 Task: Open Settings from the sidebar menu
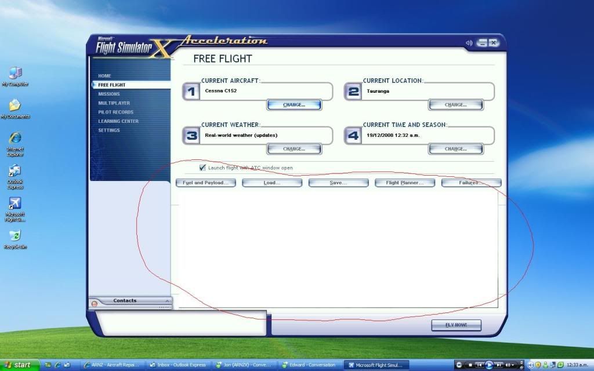tap(109, 130)
